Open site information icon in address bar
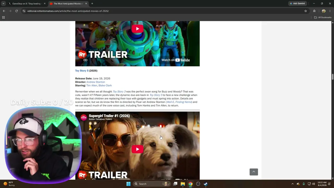Screen dimensions: 334x188 [24, 11]
